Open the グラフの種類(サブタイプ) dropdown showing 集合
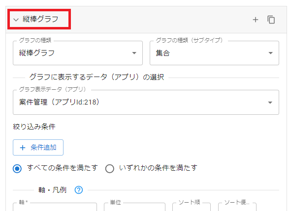The image size is (290, 211). point(214,53)
